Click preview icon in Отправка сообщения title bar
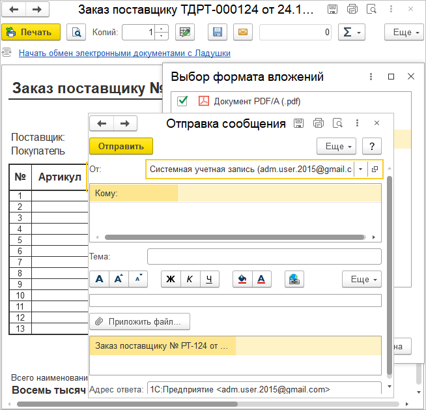426x410 pixels. [x=337, y=123]
